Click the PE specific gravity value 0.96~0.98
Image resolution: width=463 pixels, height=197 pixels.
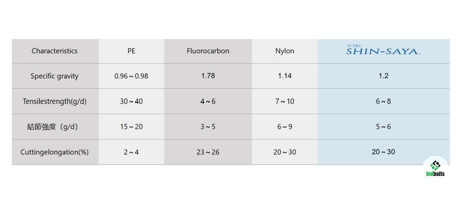(131, 76)
